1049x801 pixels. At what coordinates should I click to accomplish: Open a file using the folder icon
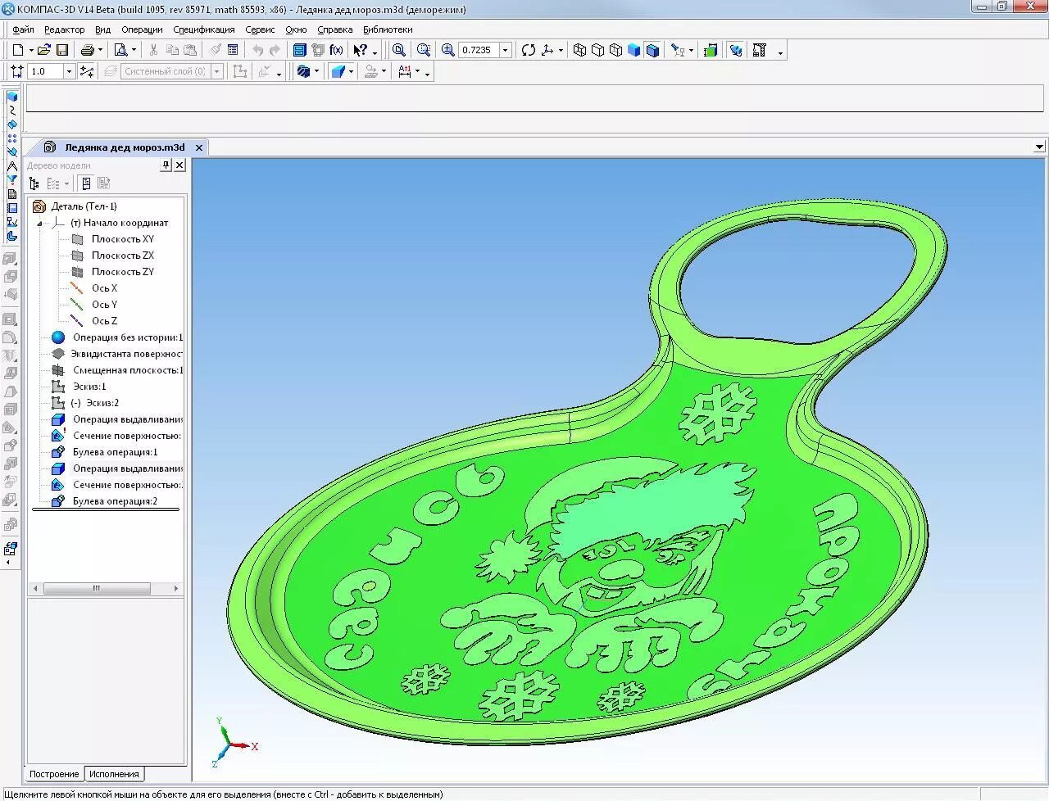tap(44, 50)
